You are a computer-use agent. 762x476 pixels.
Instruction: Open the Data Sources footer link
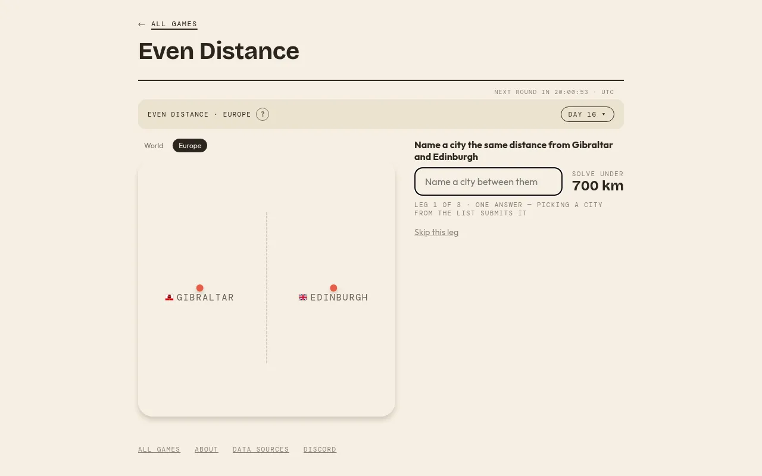(x=261, y=449)
